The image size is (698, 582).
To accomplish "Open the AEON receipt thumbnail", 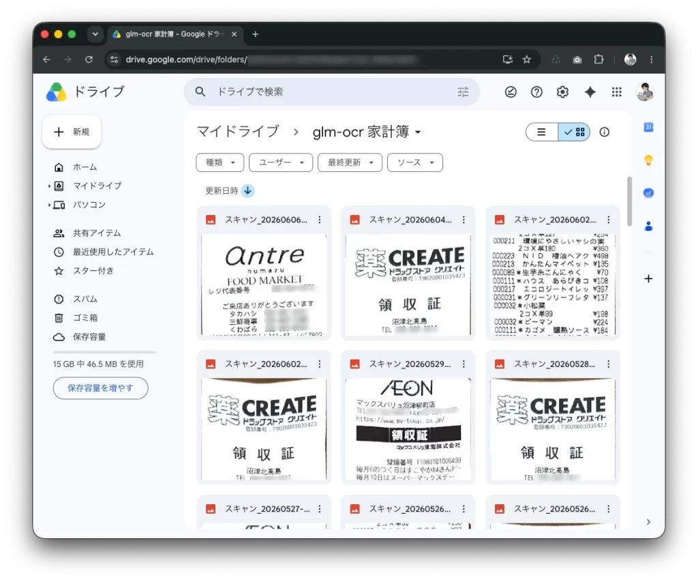I will pyautogui.click(x=408, y=429).
